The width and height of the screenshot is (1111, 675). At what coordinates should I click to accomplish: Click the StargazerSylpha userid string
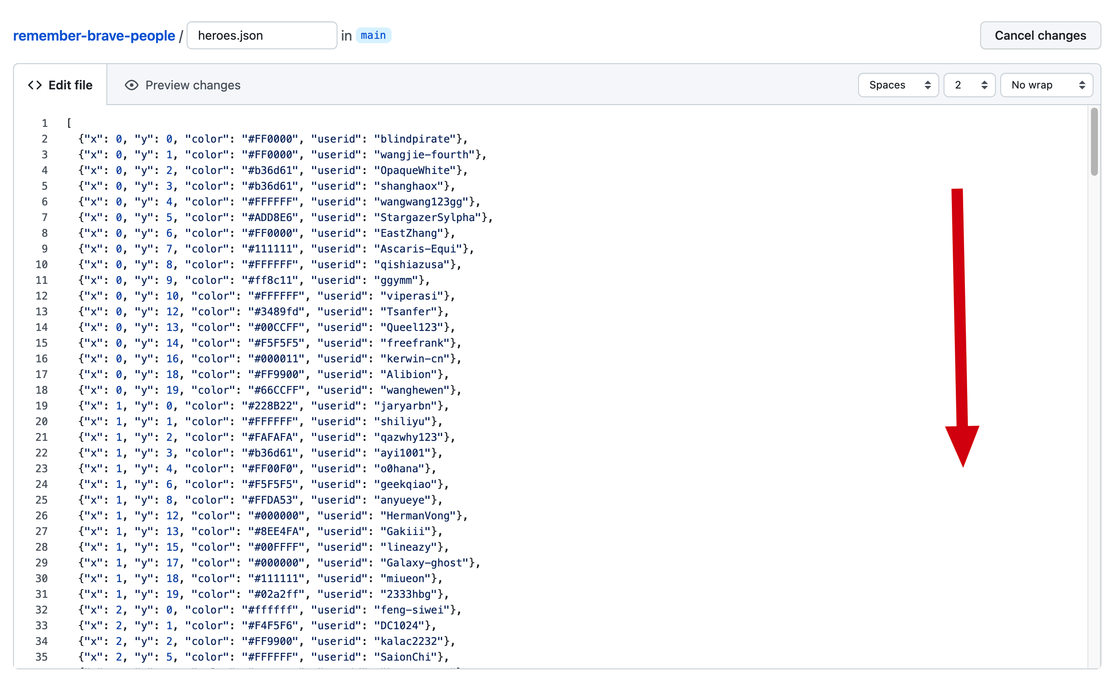click(x=427, y=217)
